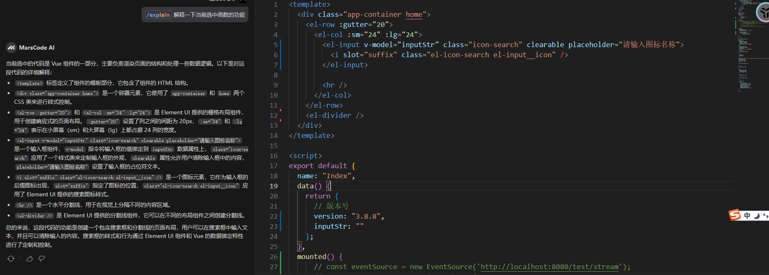The image size is (769, 275).
Task: Open the localhost:8080/test/stream link
Action: tap(549, 267)
